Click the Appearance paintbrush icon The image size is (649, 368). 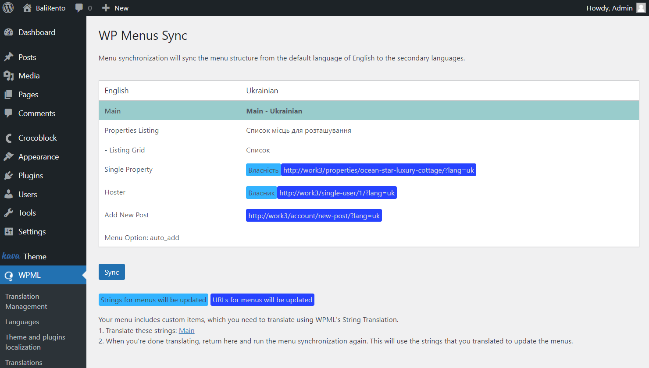(x=8, y=156)
